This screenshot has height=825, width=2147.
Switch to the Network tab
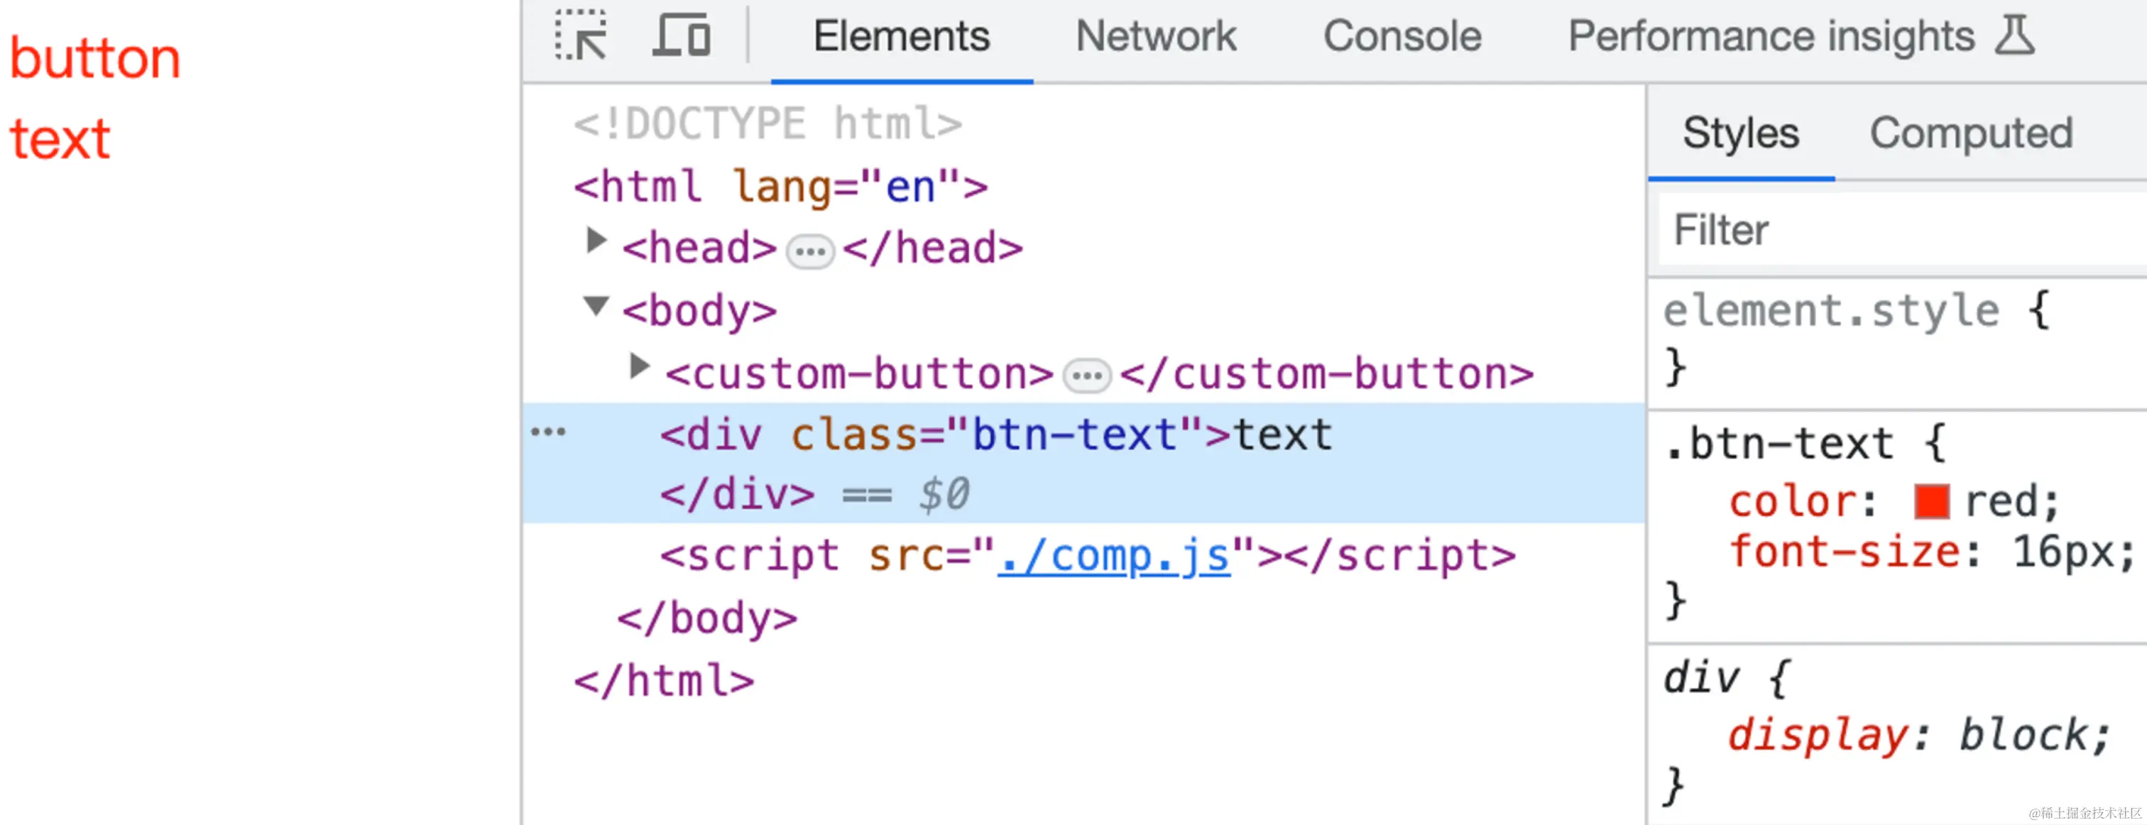click(1155, 37)
